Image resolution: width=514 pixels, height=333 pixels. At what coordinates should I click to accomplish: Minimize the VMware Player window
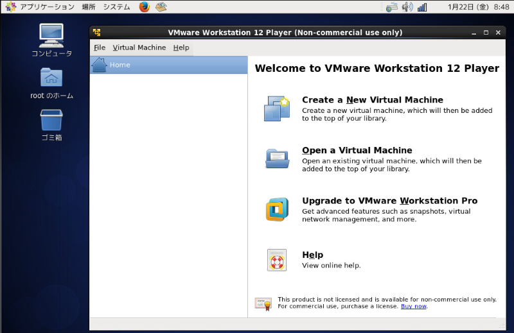pos(474,33)
